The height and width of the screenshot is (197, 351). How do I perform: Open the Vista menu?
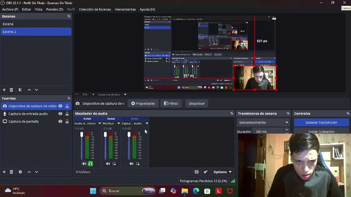(x=39, y=9)
